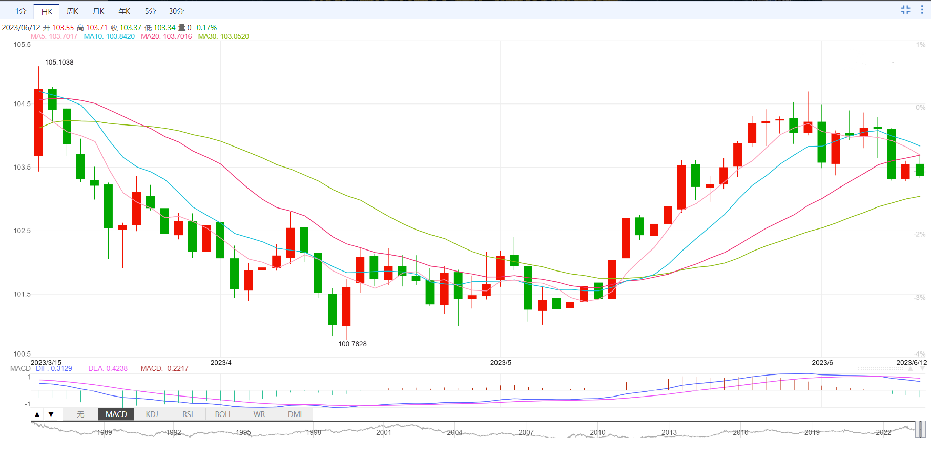Click the gray up arrow below 2023/6/12
Viewport: 931px width, 458px height.
click(911, 368)
